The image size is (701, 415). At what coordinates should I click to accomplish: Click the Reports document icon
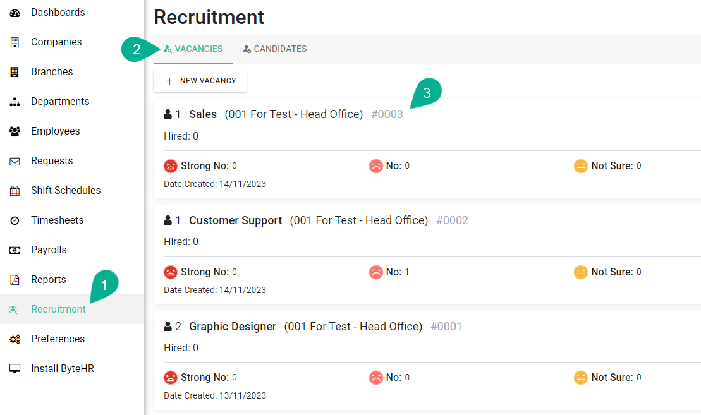coord(15,280)
